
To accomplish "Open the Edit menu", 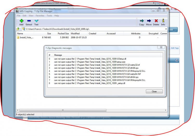I will tap(24, 16).
